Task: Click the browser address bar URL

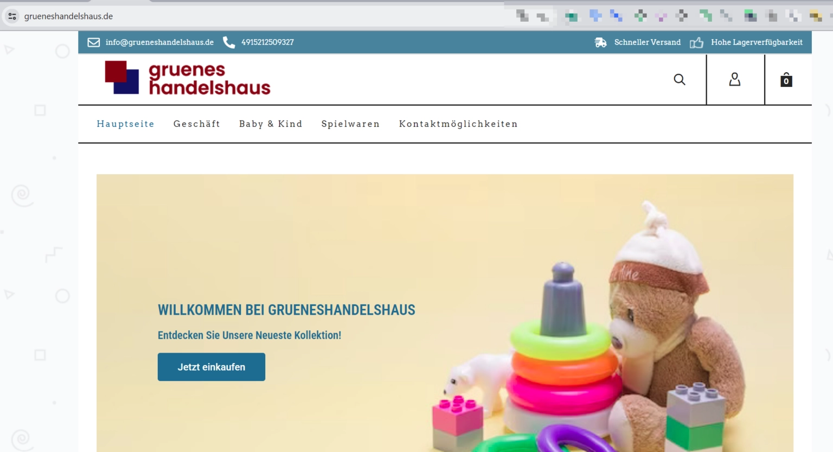Action: point(68,16)
